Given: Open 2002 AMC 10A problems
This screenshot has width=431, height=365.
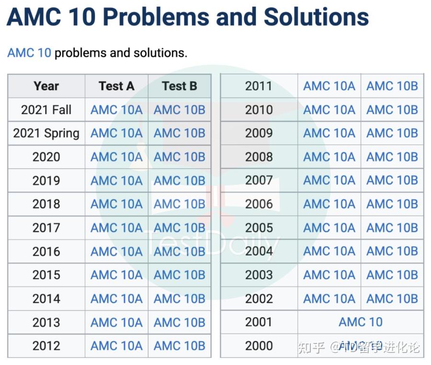Looking at the screenshot, I should 329,299.
